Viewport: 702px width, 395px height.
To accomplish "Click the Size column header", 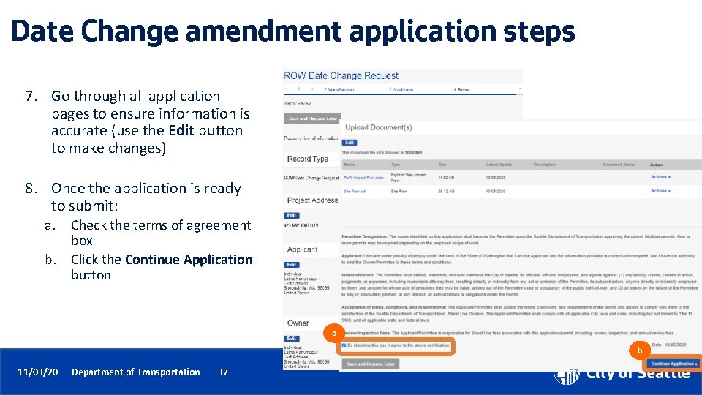I will point(442,165).
